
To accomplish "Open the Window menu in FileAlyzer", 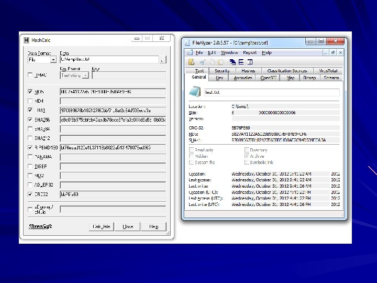I will pos(229,52).
